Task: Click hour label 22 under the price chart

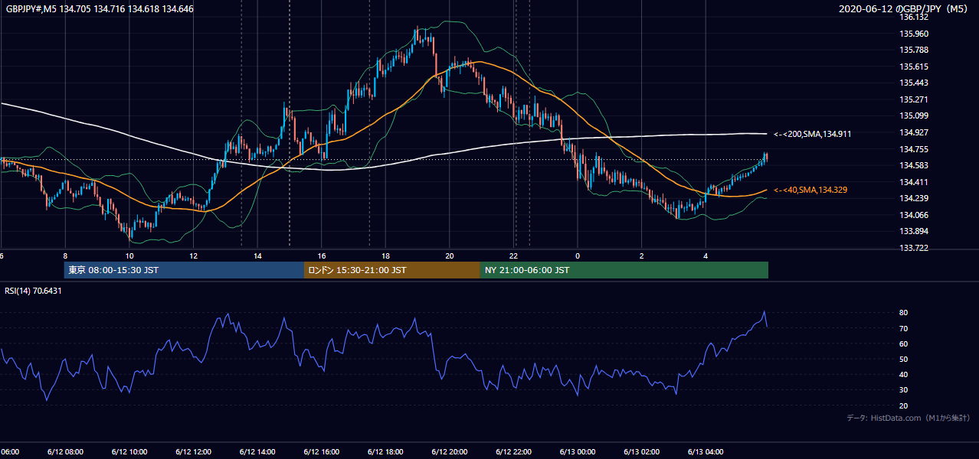Action: click(x=514, y=256)
